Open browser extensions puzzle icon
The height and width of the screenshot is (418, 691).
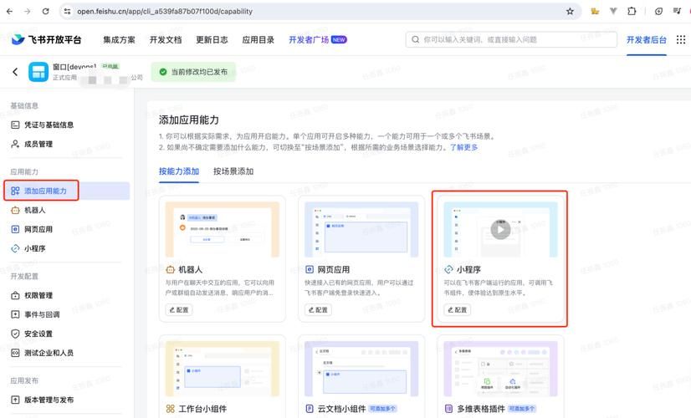[632, 12]
